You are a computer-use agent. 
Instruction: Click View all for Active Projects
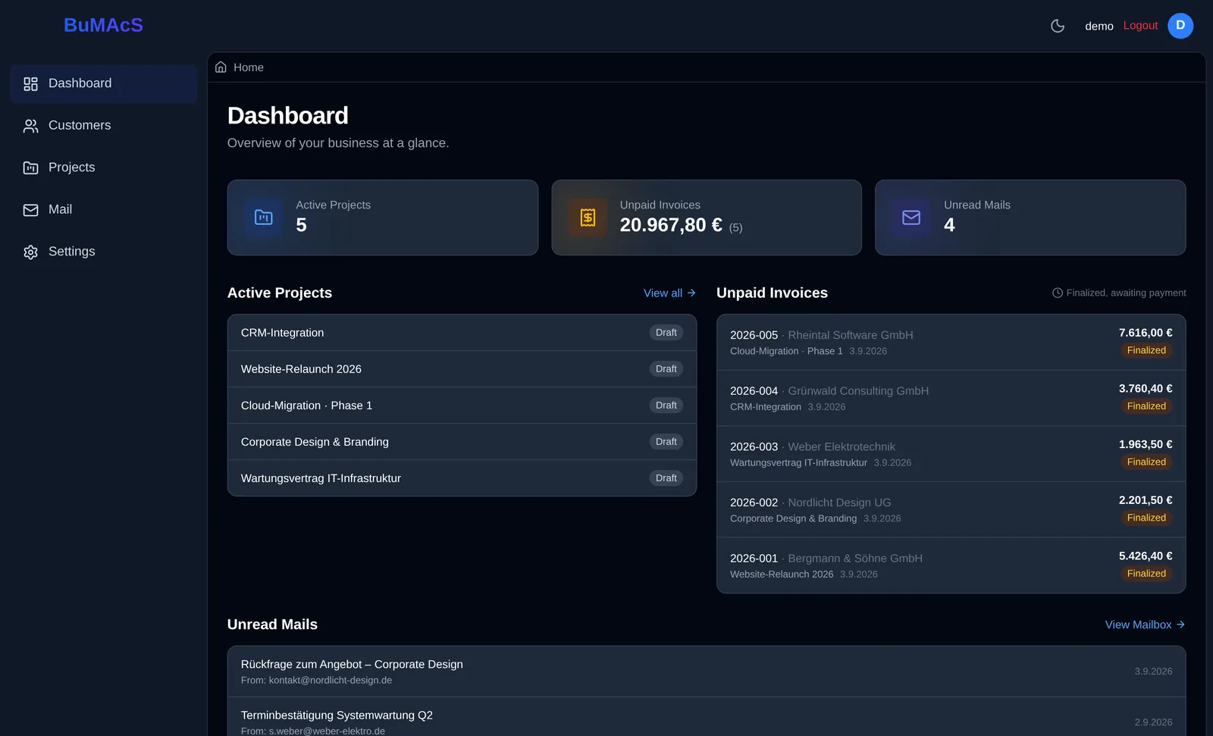(x=669, y=293)
